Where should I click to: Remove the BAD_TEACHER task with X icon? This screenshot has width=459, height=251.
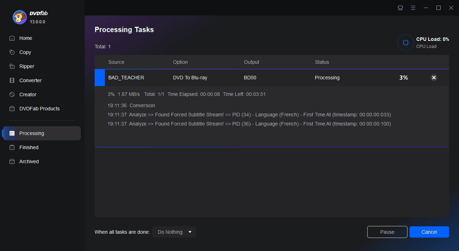(434, 78)
